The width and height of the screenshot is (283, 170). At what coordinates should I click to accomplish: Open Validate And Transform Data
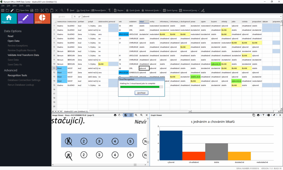coord(23,55)
